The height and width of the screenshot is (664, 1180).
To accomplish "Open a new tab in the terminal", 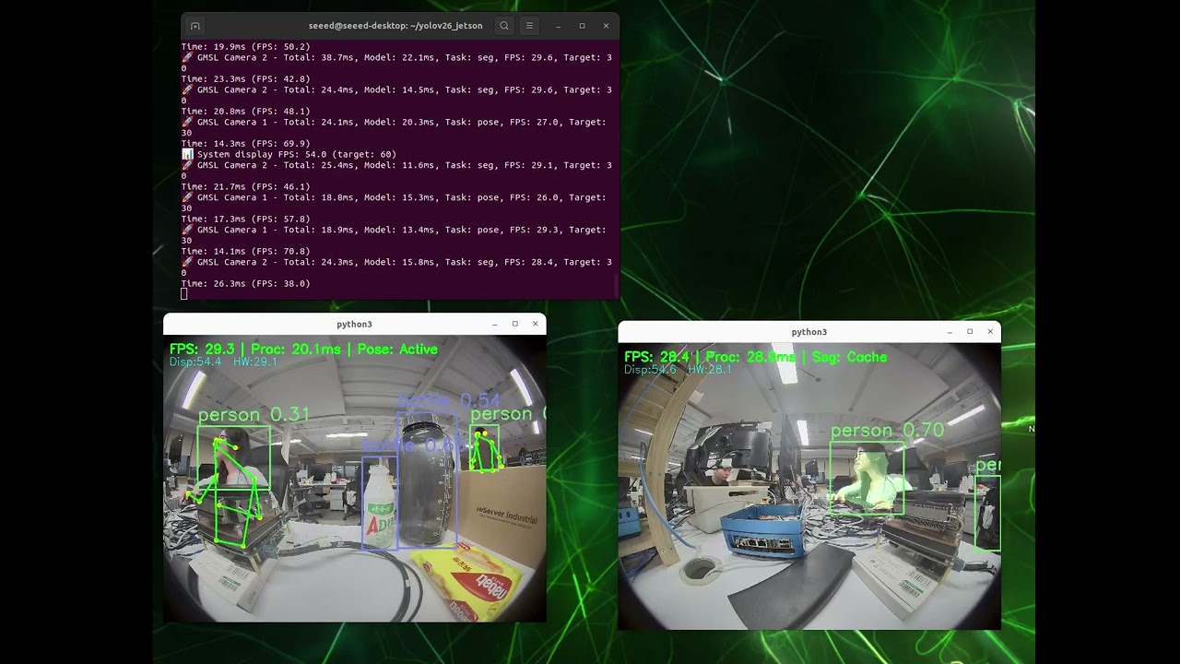I will tap(195, 26).
